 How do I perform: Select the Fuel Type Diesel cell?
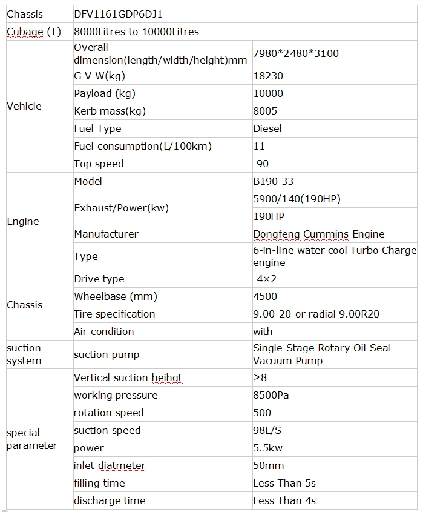click(335, 128)
